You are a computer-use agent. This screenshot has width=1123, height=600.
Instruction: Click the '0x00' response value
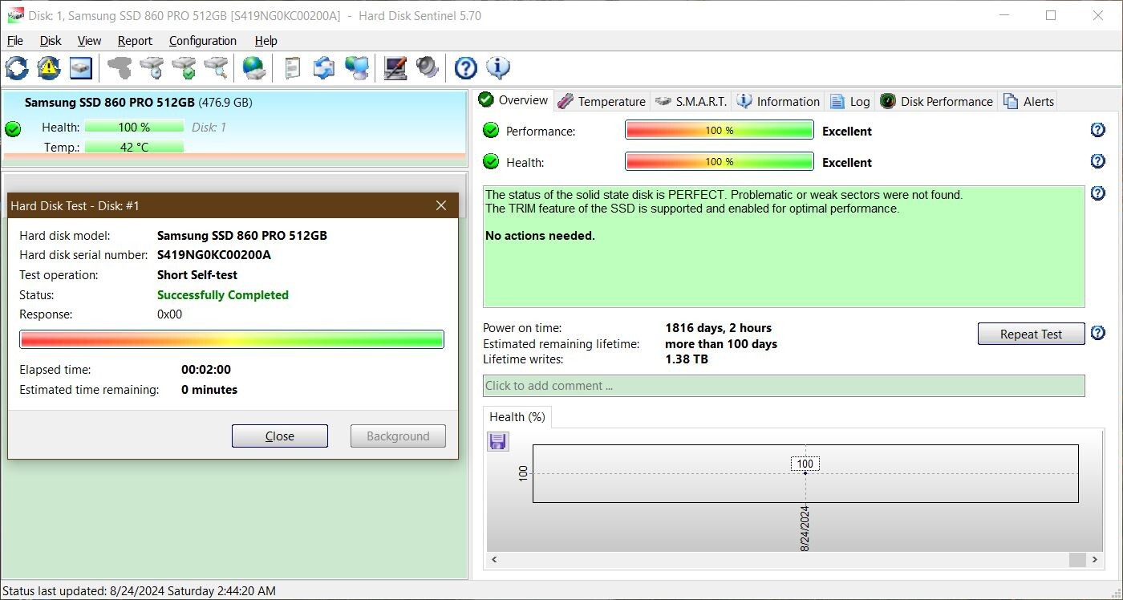pyautogui.click(x=169, y=314)
